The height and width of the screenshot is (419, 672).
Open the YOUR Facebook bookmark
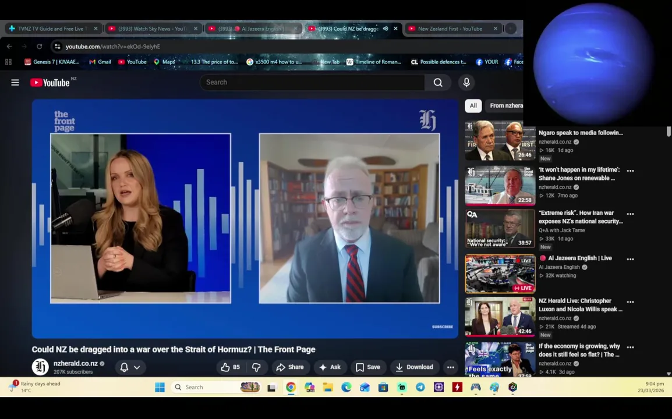tap(487, 62)
